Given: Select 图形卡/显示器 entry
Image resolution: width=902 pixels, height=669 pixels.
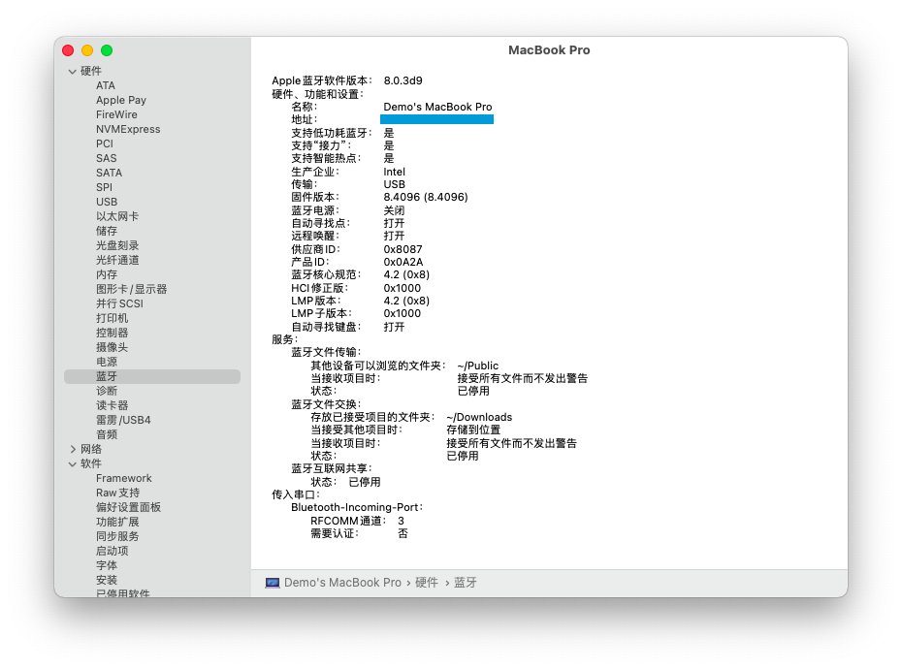Looking at the screenshot, I should click(131, 289).
